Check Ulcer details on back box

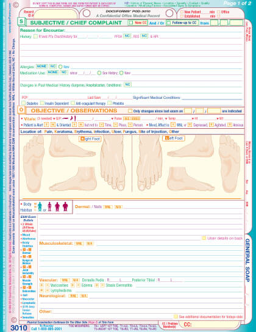point(204,238)
